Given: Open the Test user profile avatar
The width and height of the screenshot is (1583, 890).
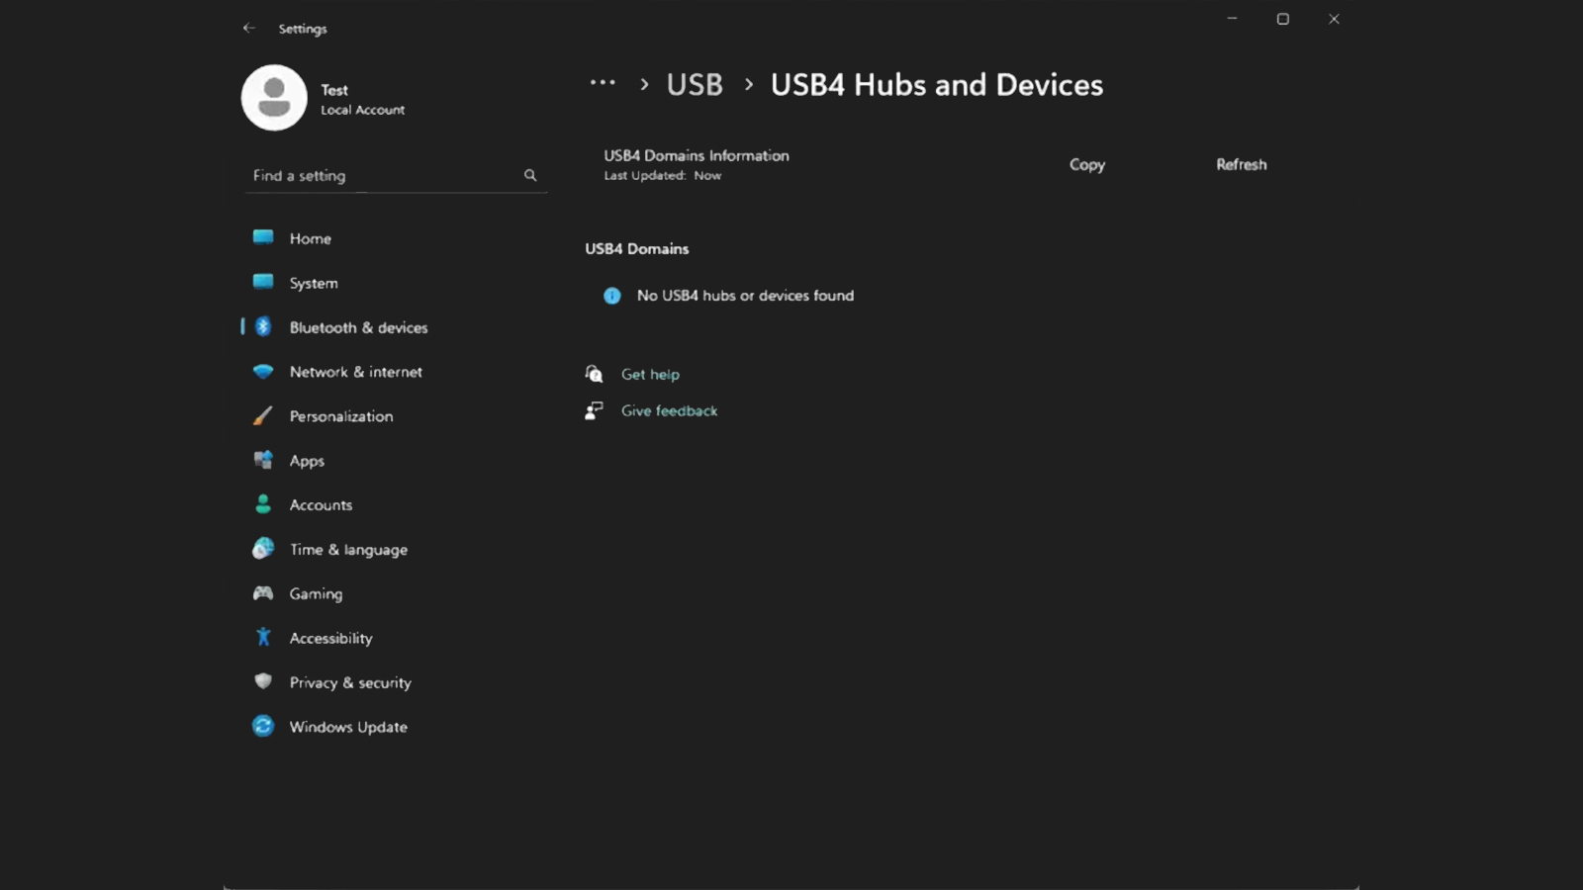Looking at the screenshot, I should click(274, 98).
